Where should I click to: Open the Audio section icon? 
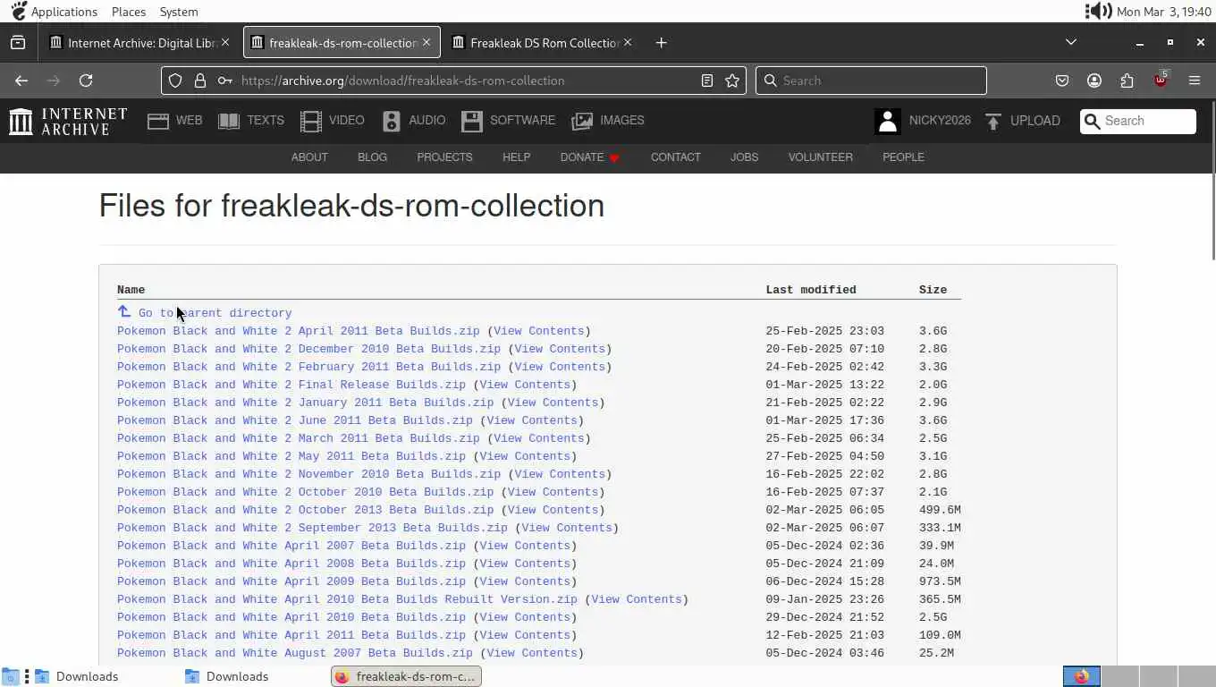[x=391, y=121]
